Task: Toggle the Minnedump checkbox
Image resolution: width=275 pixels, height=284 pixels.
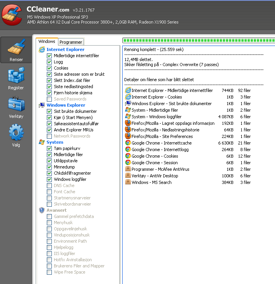Action: (49, 167)
